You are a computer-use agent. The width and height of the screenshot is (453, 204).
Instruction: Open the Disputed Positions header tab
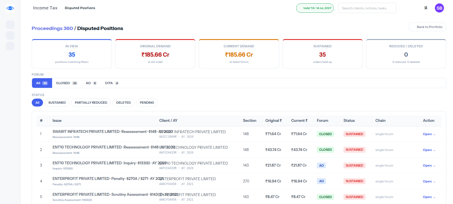[x=80, y=8]
